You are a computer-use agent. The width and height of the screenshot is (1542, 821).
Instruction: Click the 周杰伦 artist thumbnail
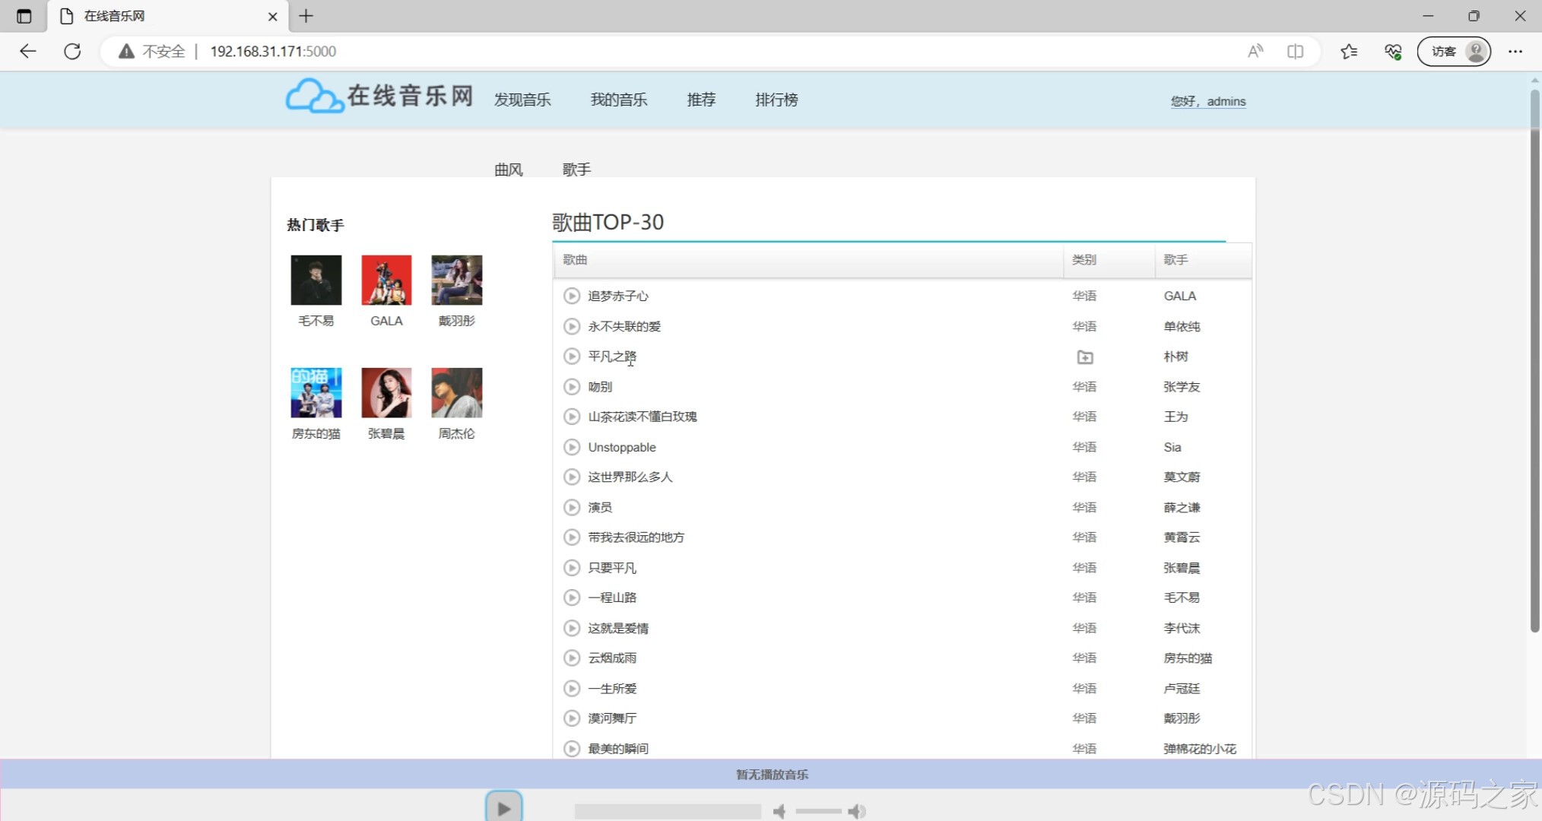pos(456,392)
